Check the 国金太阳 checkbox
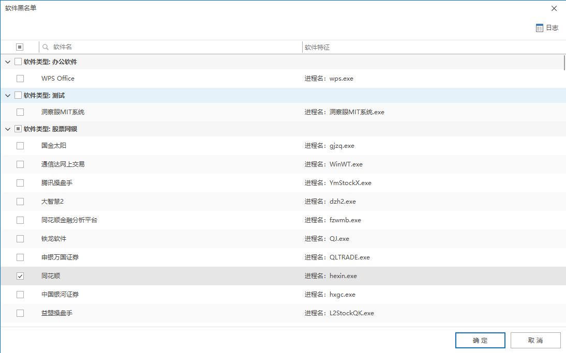Viewport: 566px width, 353px height. click(x=20, y=146)
